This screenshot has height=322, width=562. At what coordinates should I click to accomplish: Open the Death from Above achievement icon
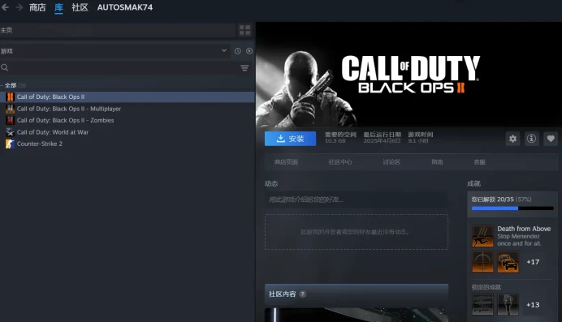[x=482, y=236]
